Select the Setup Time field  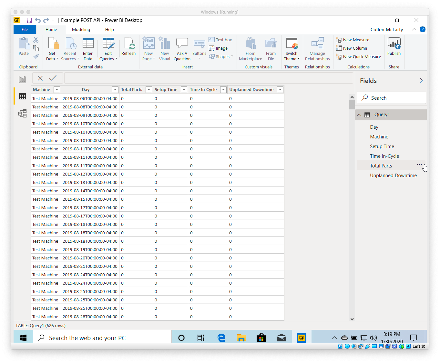[382, 146]
